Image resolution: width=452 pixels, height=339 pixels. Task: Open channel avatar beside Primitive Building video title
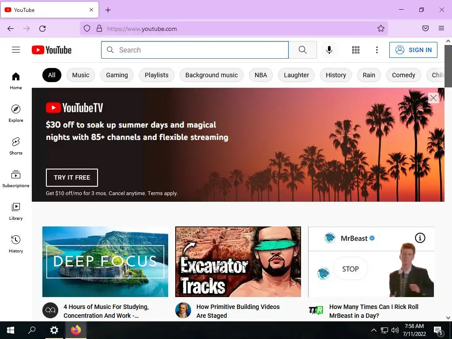click(183, 310)
